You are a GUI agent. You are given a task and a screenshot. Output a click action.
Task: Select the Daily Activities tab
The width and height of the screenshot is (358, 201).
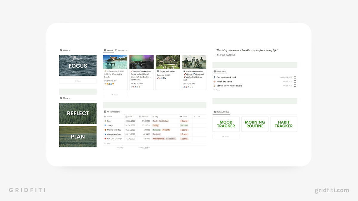click(x=221, y=112)
